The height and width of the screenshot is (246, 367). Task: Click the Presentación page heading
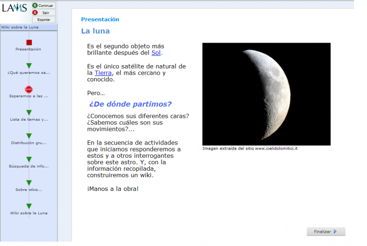[x=100, y=19]
